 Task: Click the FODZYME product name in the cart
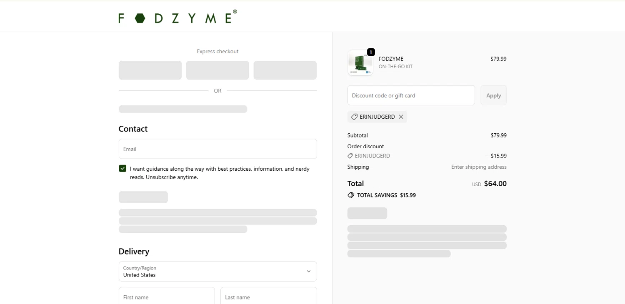391,59
